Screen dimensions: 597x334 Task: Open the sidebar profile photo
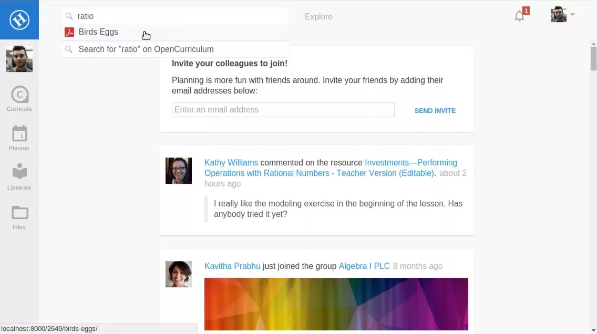pos(19,59)
